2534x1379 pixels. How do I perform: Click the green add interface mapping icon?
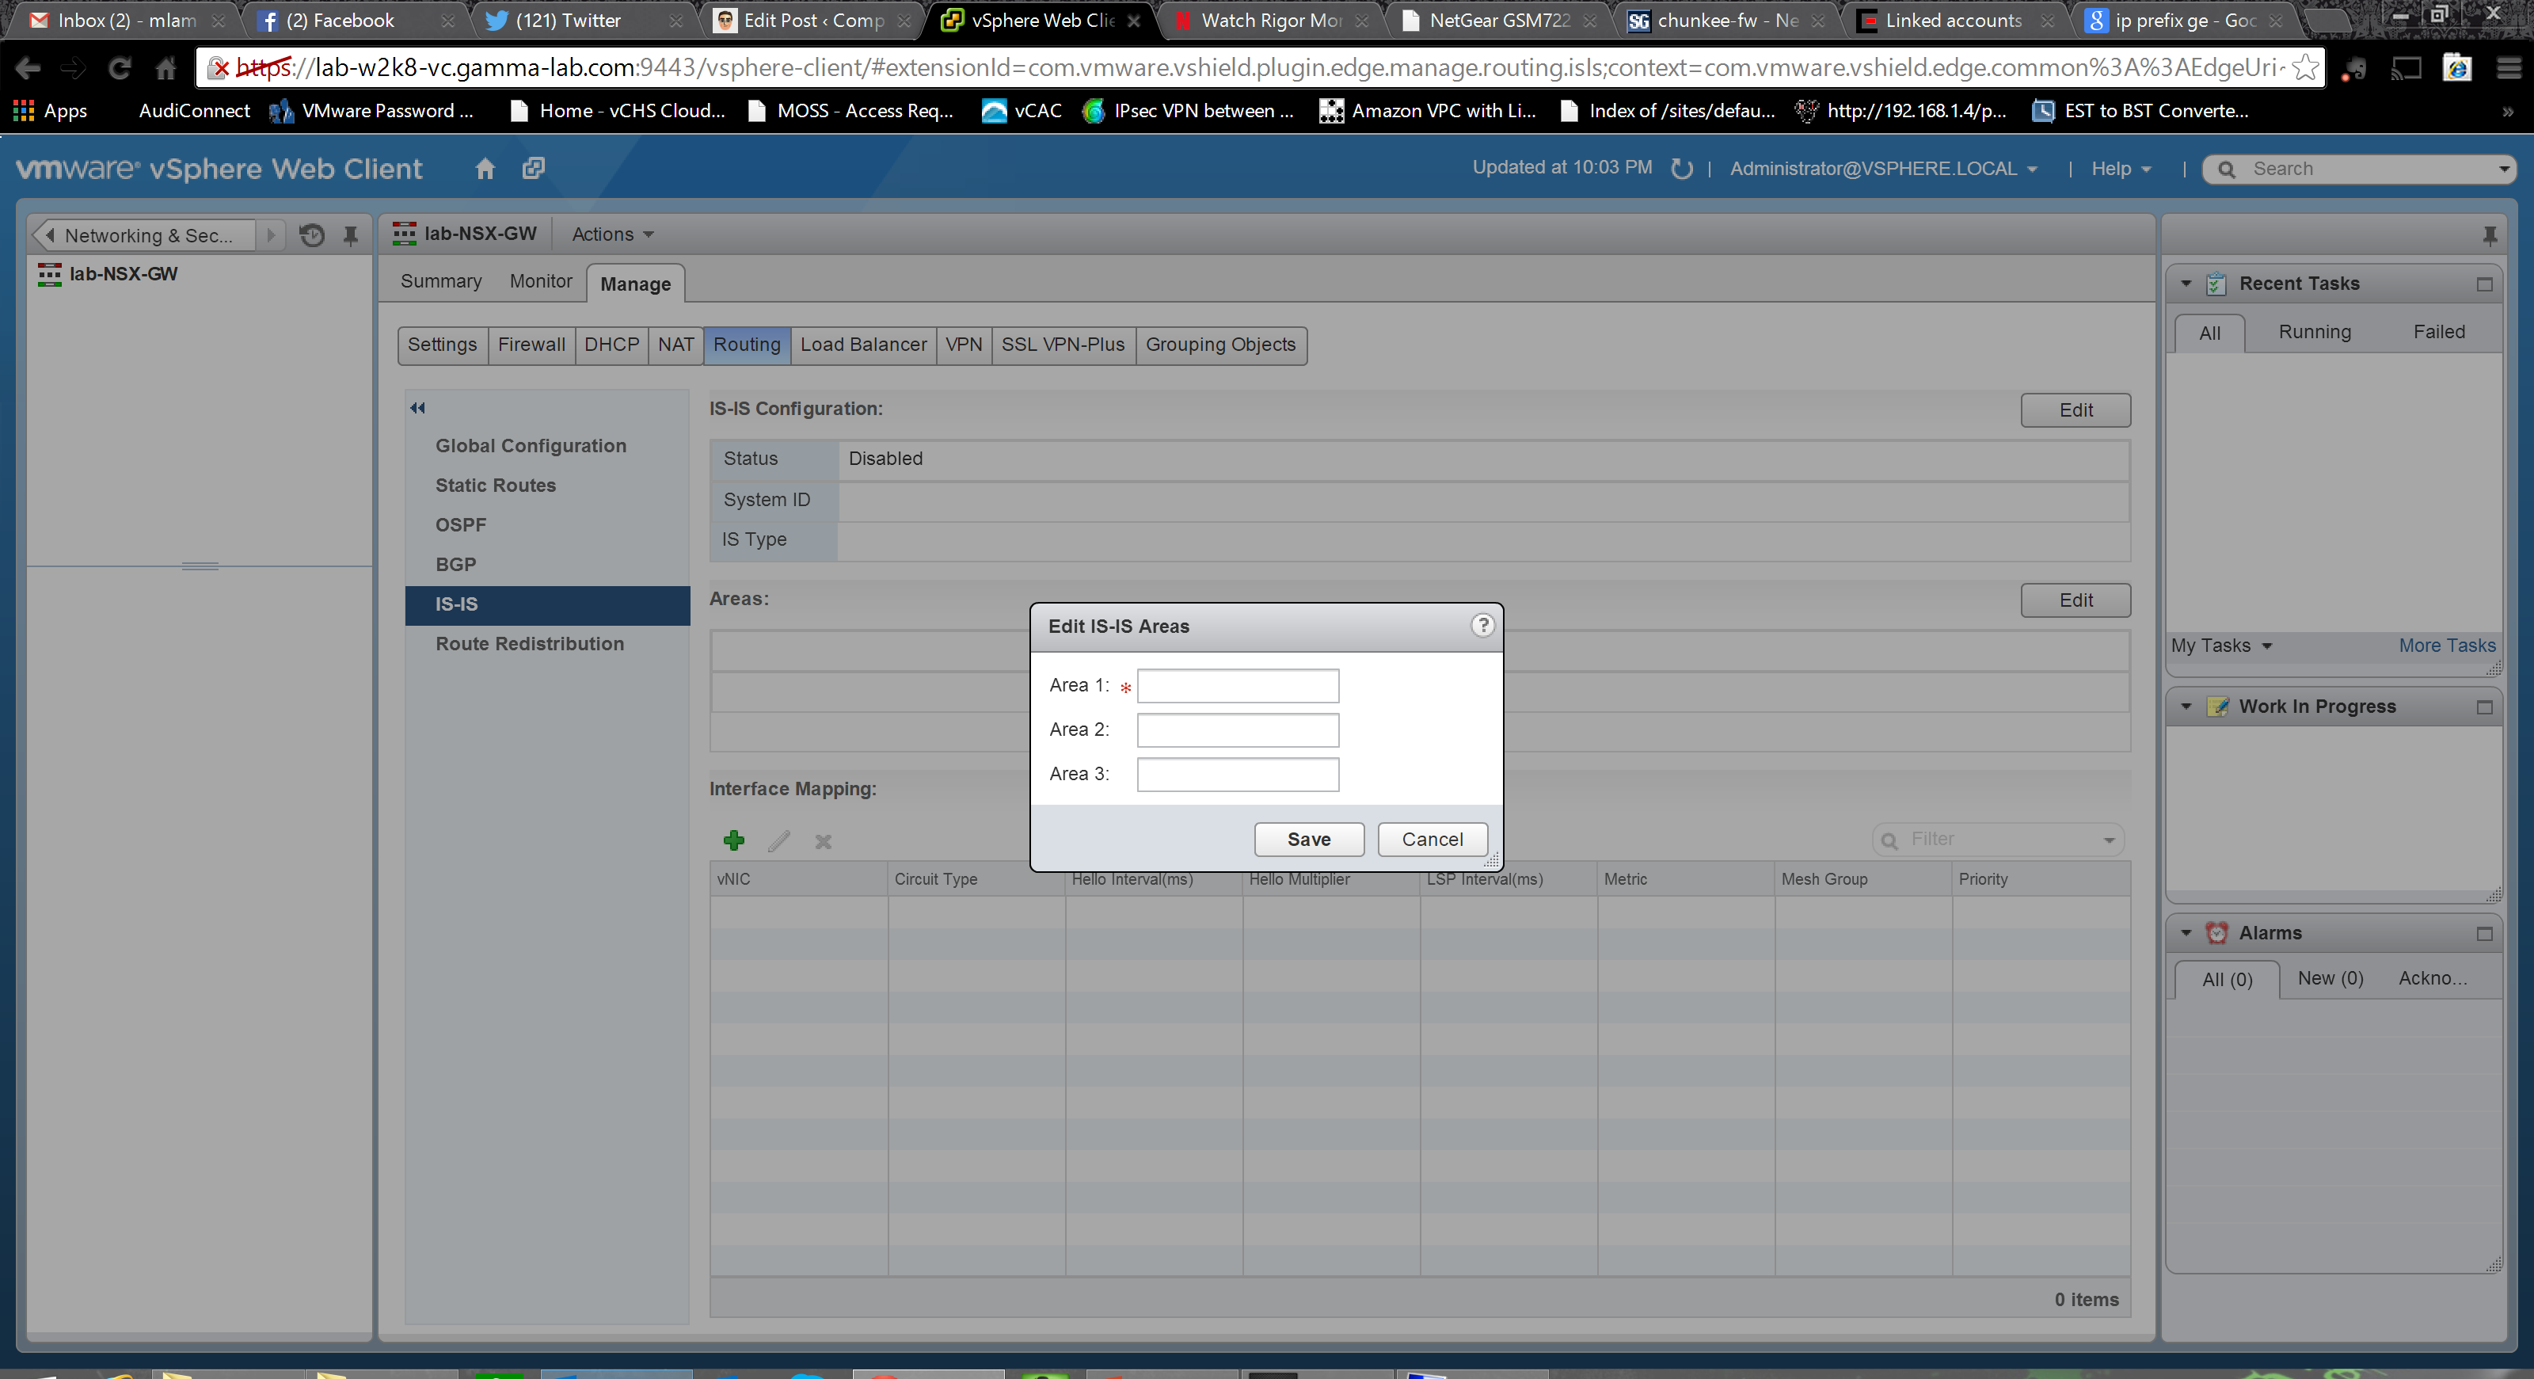point(734,840)
